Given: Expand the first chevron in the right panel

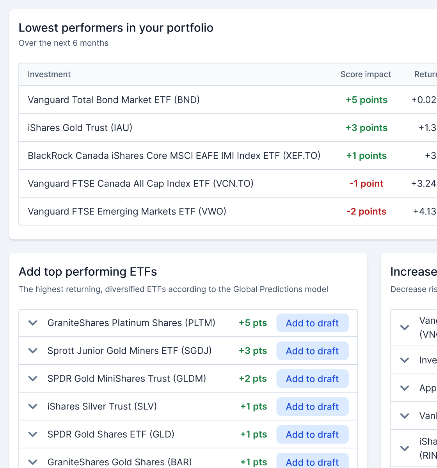Looking at the screenshot, I should point(405,328).
